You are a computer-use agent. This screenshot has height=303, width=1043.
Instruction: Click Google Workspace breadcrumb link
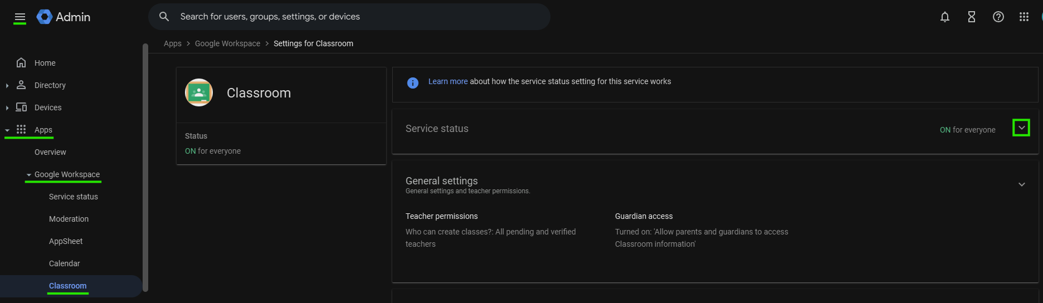pyautogui.click(x=227, y=43)
